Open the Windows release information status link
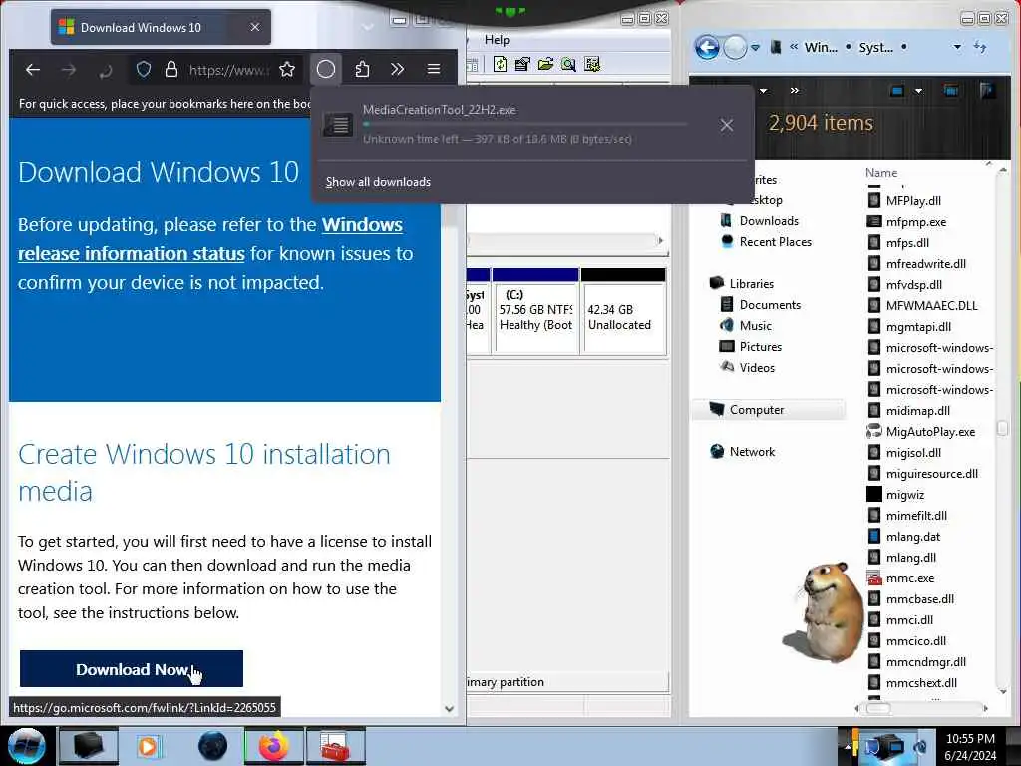The image size is (1021, 766). click(x=210, y=239)
